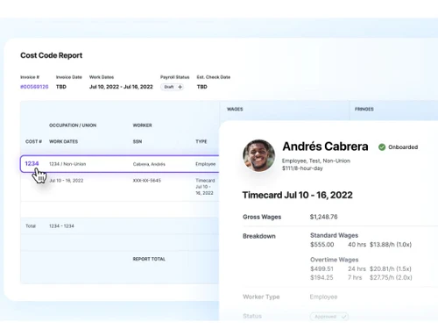Click the Invoice Date value TBD

click(x=61, y=87)
